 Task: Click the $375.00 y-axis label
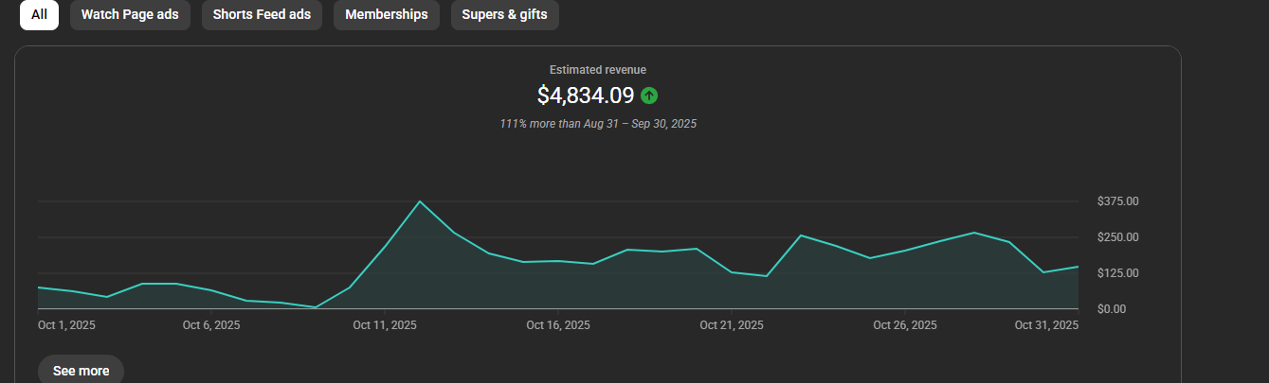pyautogui.click(x=1117, y=201)
